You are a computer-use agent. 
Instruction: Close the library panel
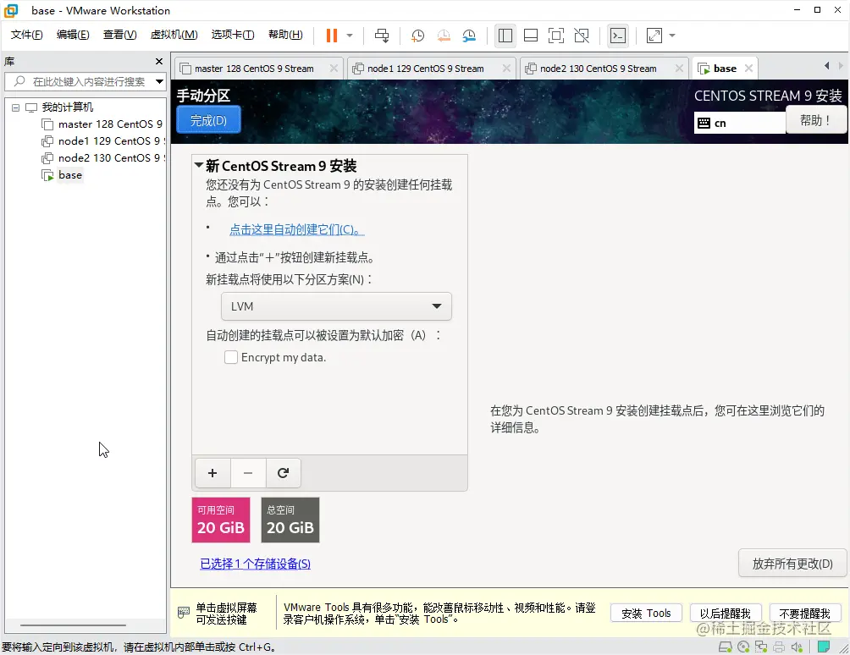159,61
